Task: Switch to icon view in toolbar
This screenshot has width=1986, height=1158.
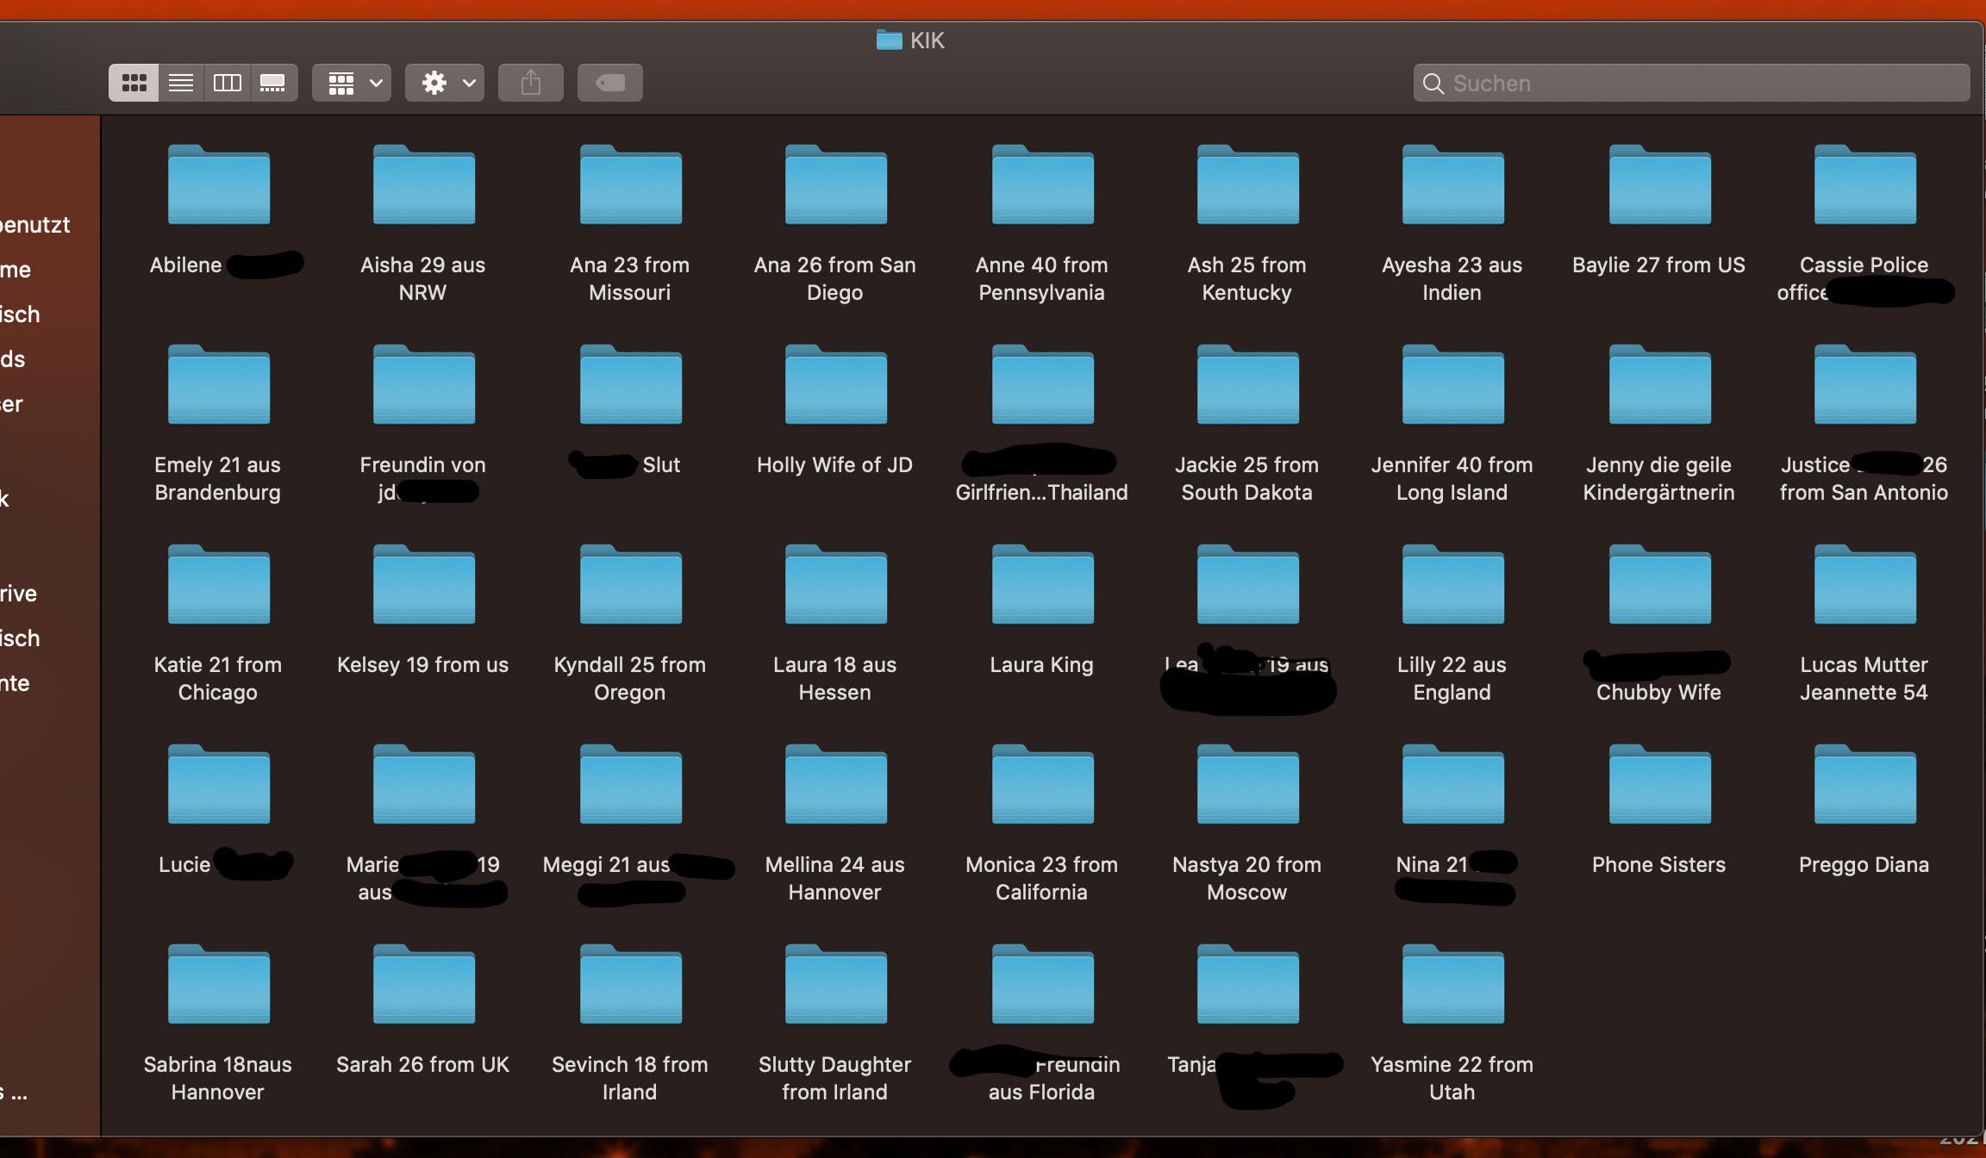Action: pyautogui.click(x=134, y=83)
